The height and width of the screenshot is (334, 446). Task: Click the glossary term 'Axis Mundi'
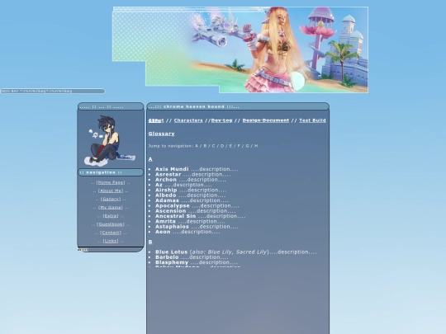(x=172, y=169)
